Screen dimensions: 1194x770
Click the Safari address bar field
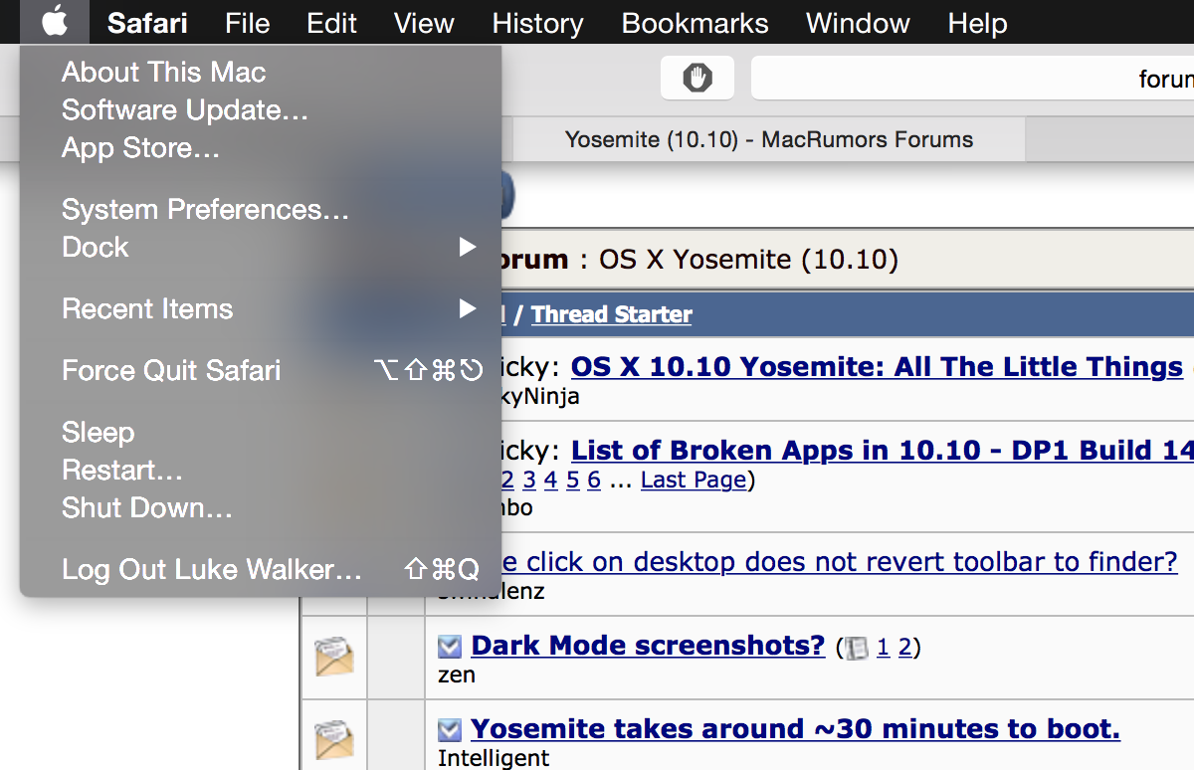coord(972,78)
